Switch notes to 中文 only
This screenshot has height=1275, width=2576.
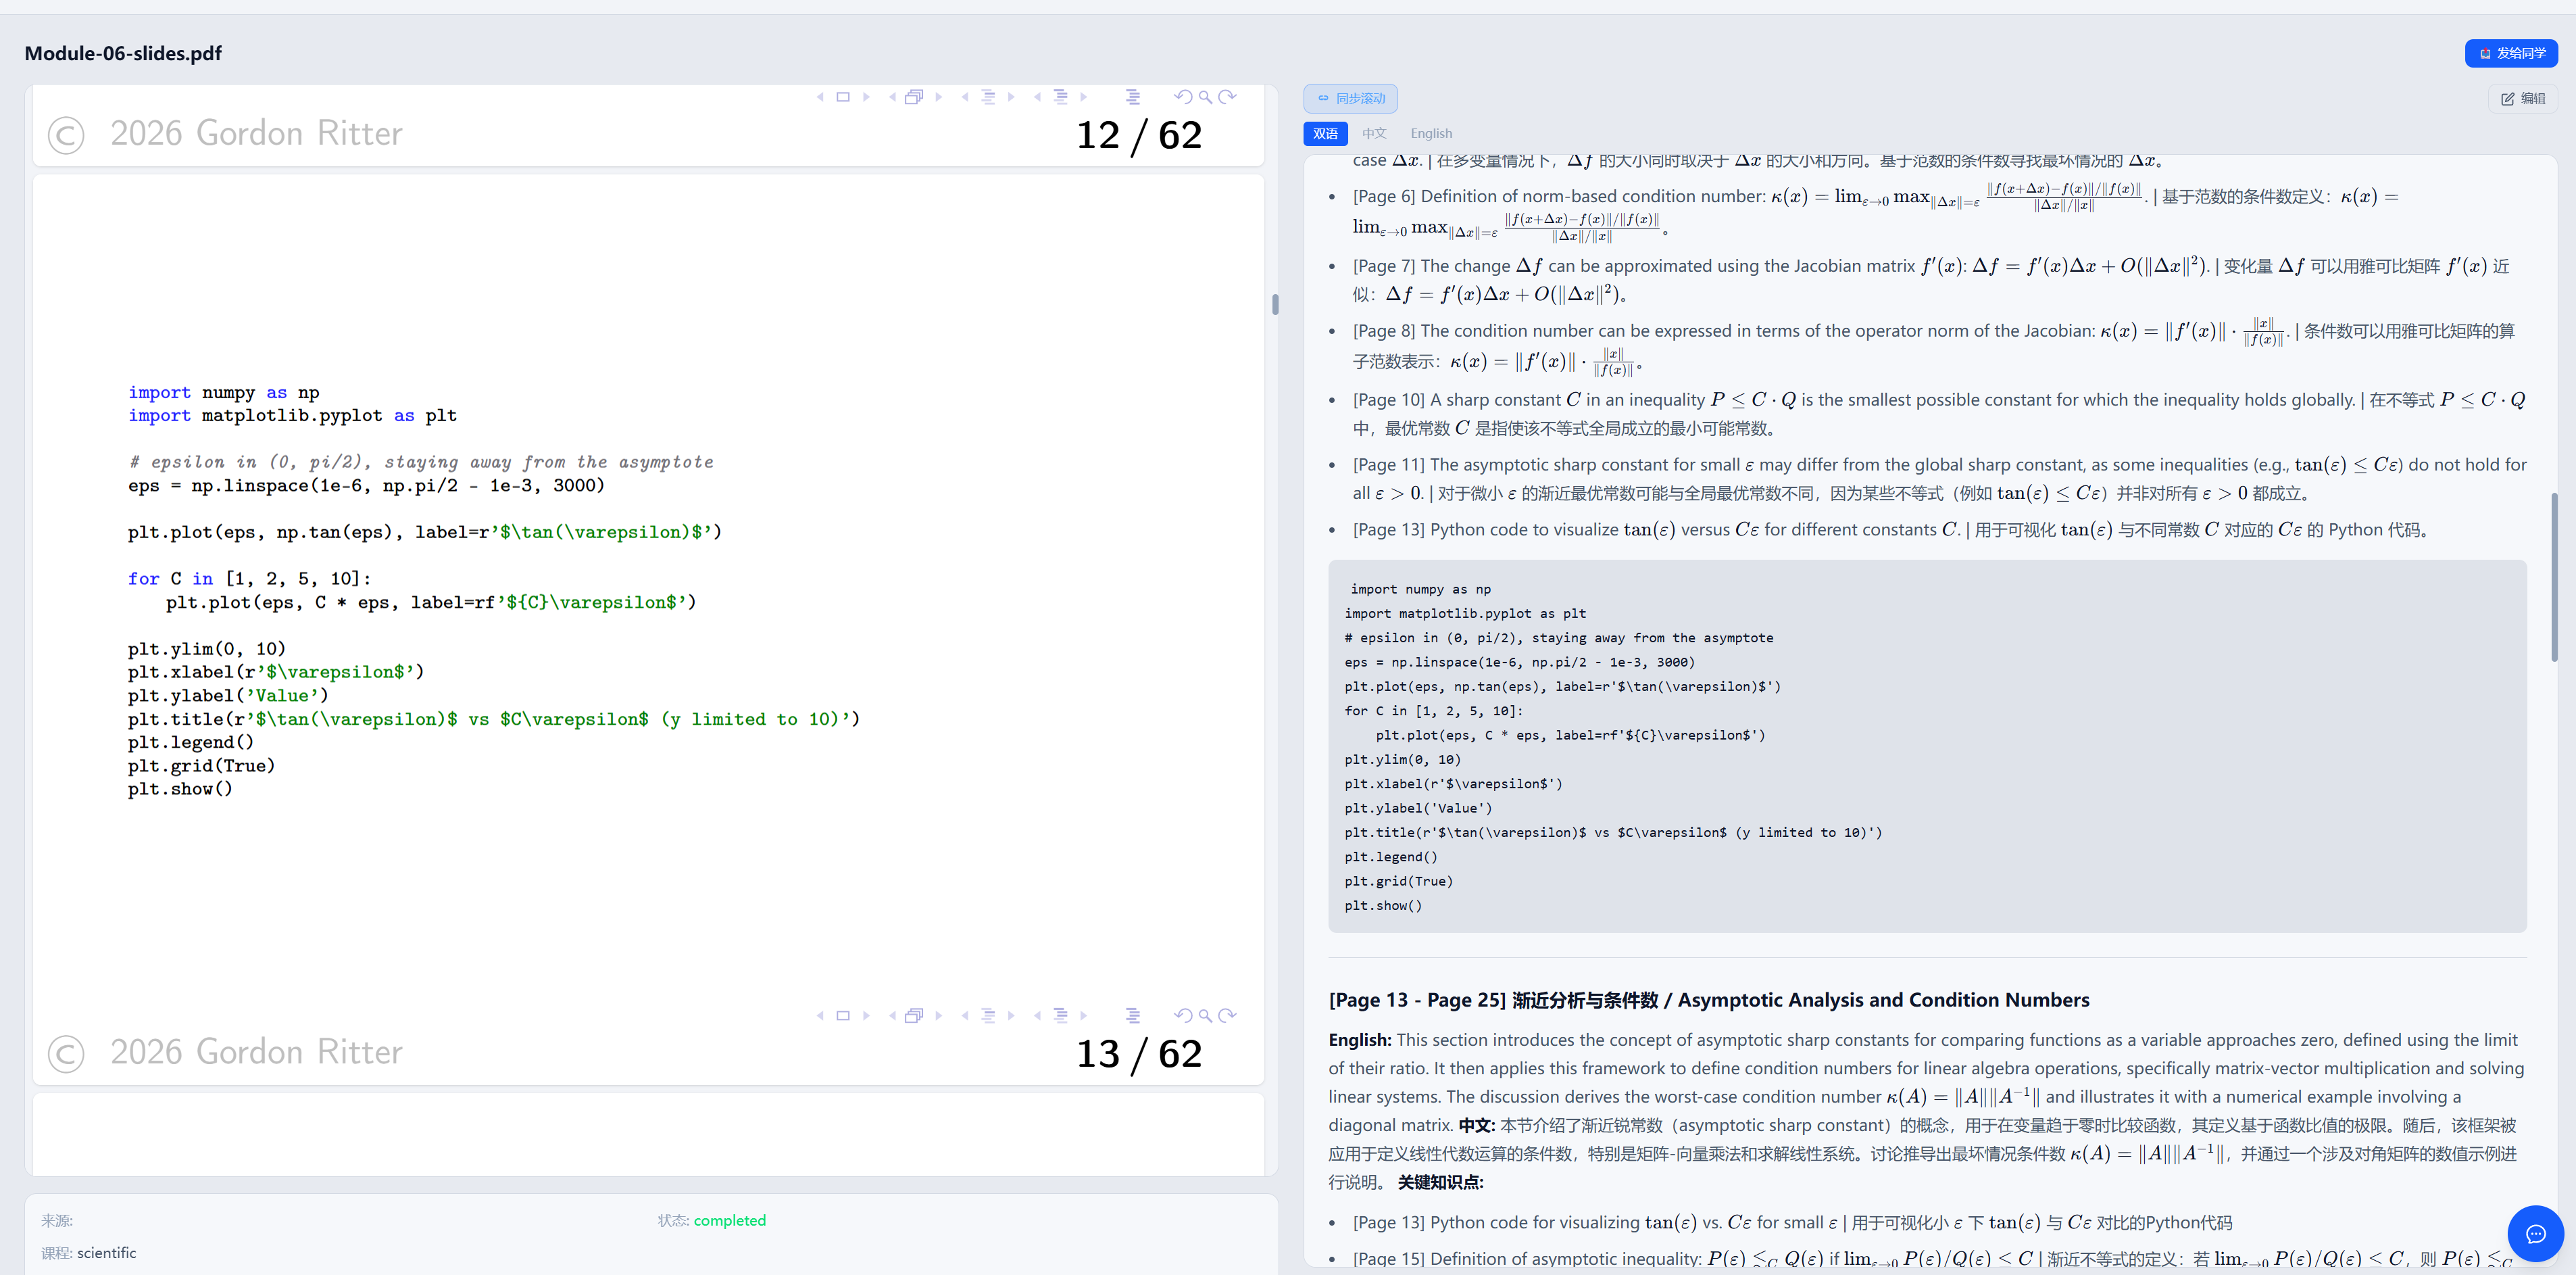point(1374,133)
